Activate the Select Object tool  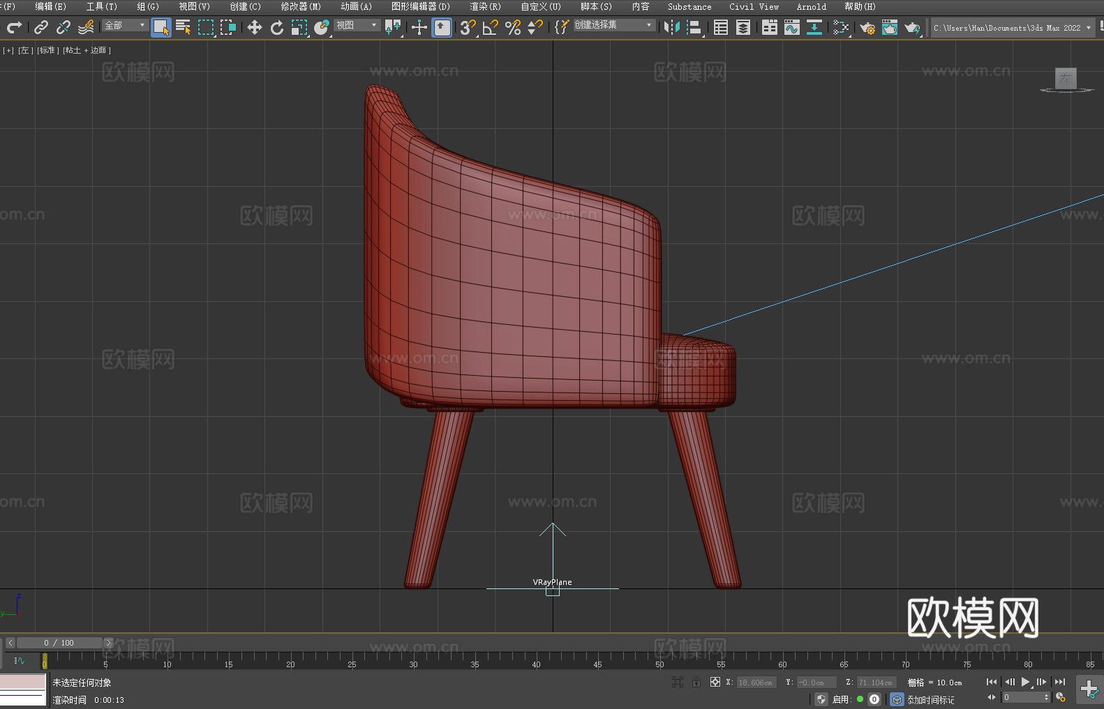coord(161,27)
